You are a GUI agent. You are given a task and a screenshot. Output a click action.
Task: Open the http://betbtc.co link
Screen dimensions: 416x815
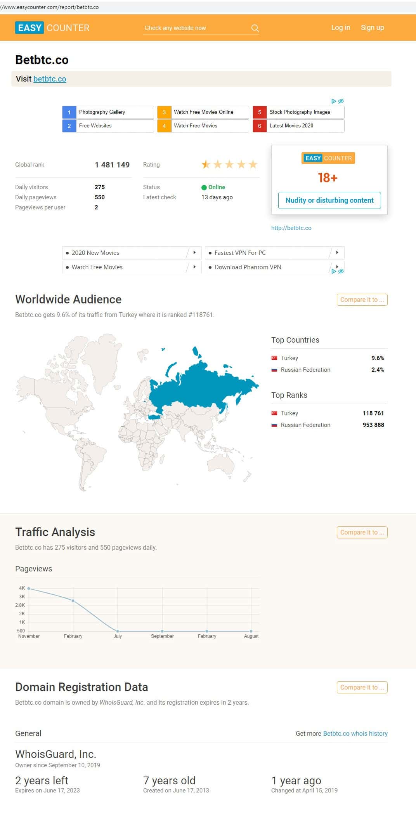pos(291,228)
